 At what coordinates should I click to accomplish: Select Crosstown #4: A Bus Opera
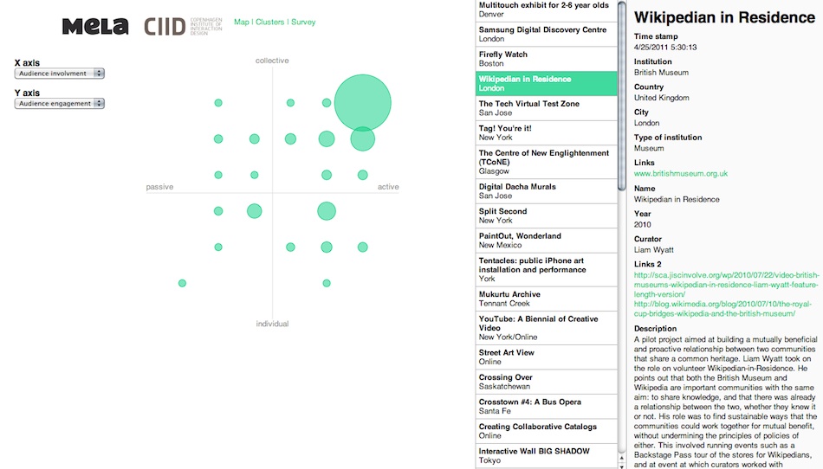547,406
